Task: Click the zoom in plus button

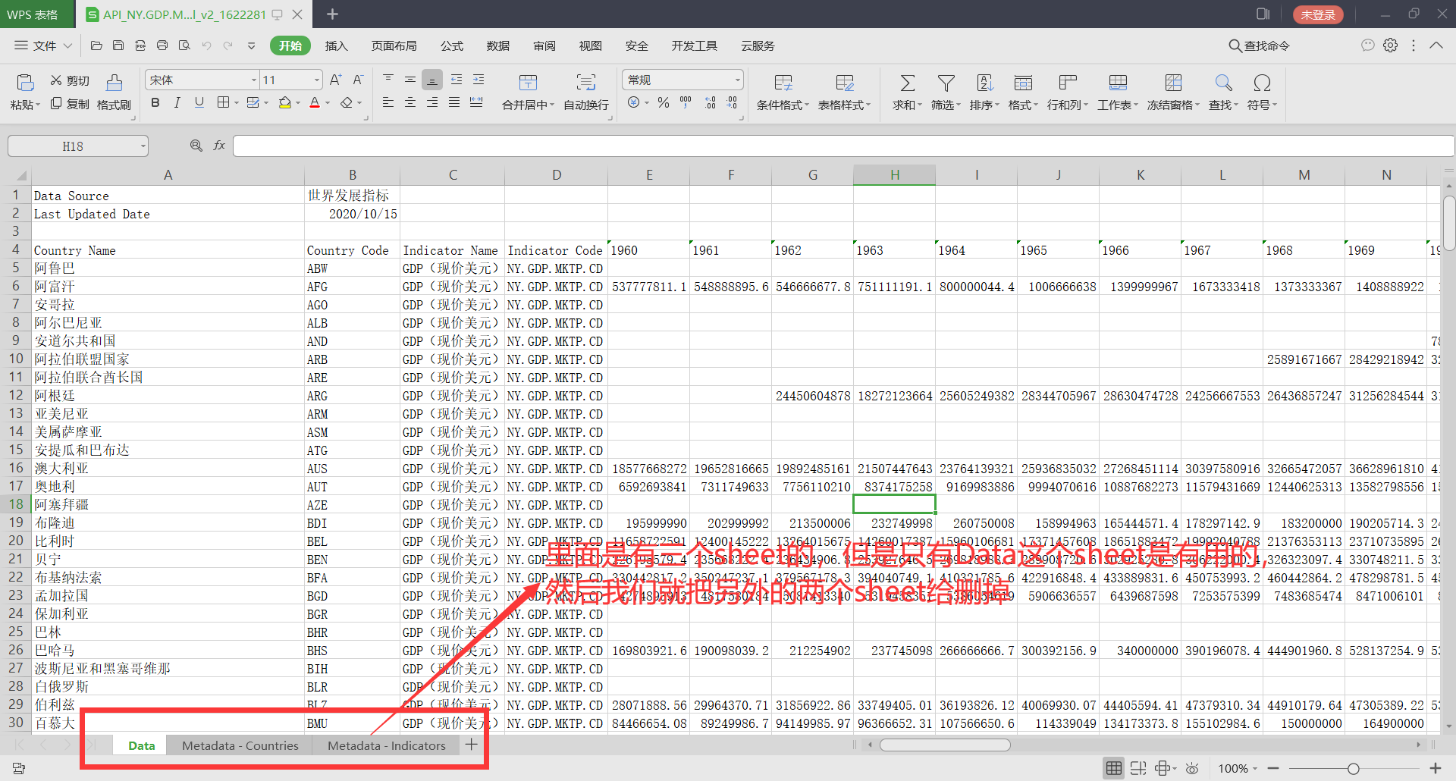Action: (x=1435, y=769)
